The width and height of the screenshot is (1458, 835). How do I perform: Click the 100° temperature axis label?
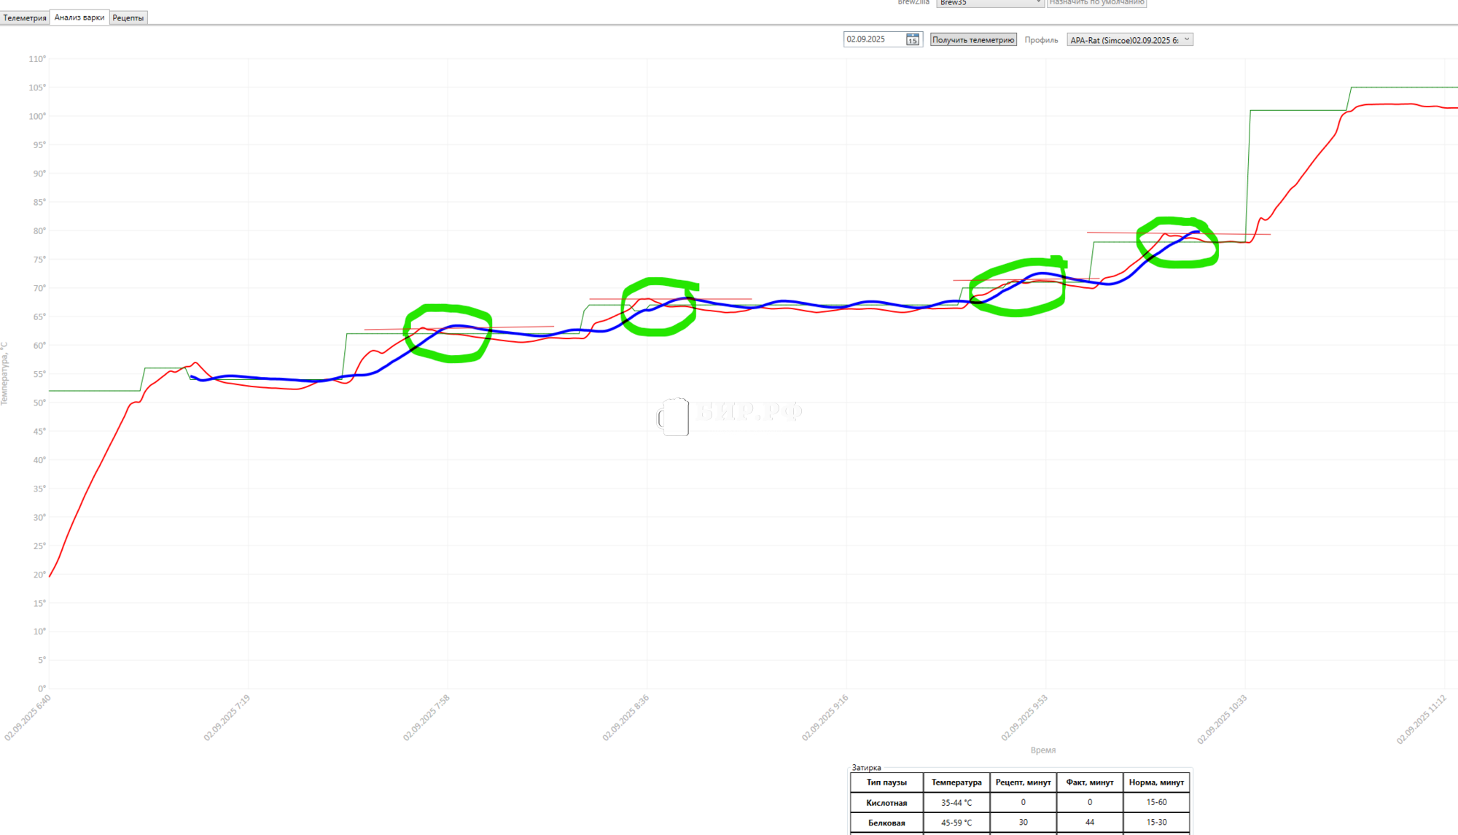tap(37, 116)
